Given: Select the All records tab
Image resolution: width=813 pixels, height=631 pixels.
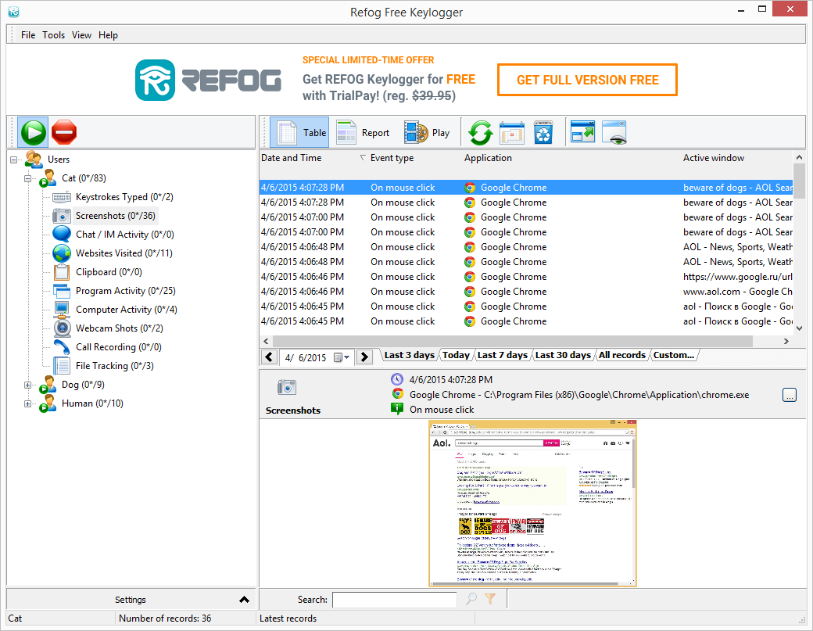Looking at the screenshot, I should pos(621,355).
